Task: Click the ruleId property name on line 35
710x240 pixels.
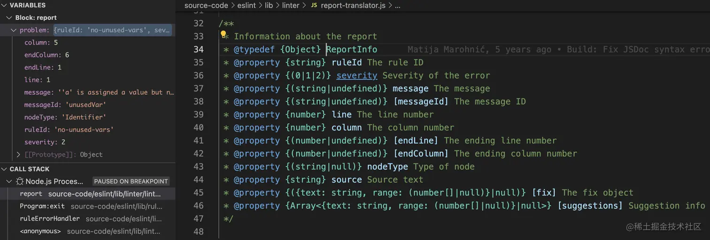Action: pos(347,62)
